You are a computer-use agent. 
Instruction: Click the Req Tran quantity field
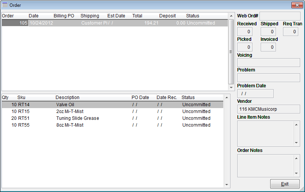(290, 32)
